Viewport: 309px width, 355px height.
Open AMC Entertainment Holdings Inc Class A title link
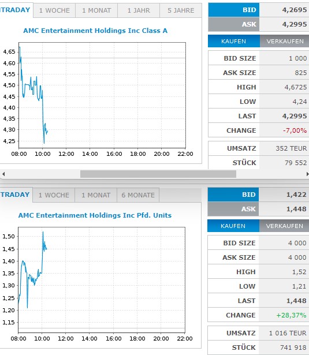point(95,31)
